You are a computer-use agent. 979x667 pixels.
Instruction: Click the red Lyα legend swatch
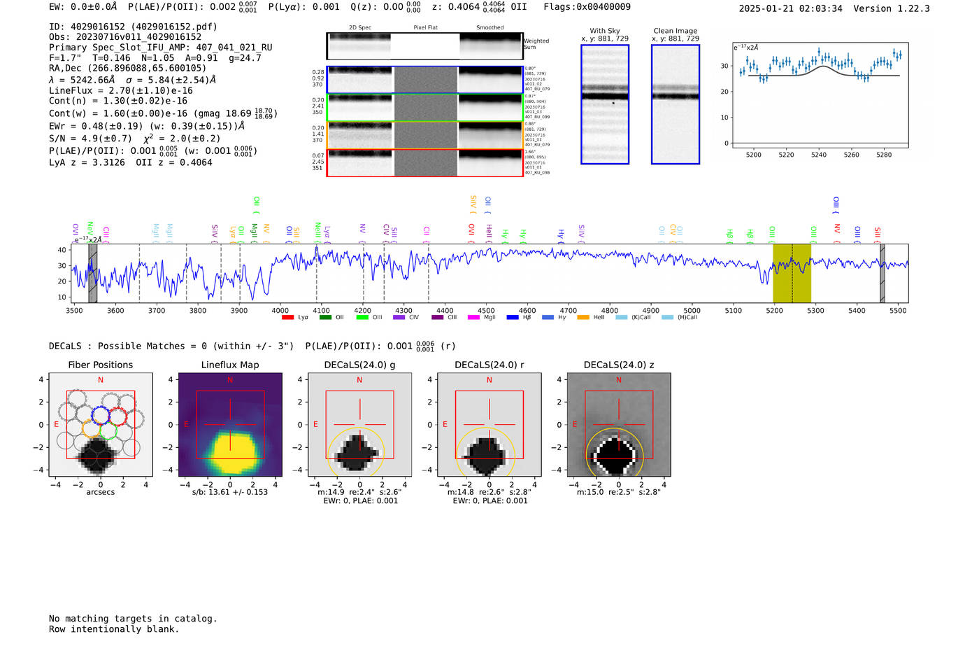click(287, 318)
